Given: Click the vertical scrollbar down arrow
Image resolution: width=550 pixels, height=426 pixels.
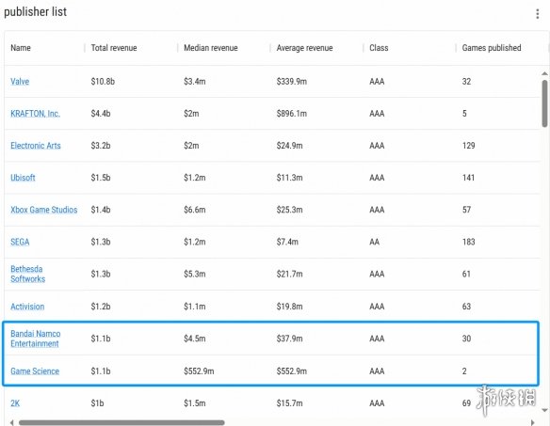Looking at the screenshot, I should pyautogui.click(x=544, y=410).
